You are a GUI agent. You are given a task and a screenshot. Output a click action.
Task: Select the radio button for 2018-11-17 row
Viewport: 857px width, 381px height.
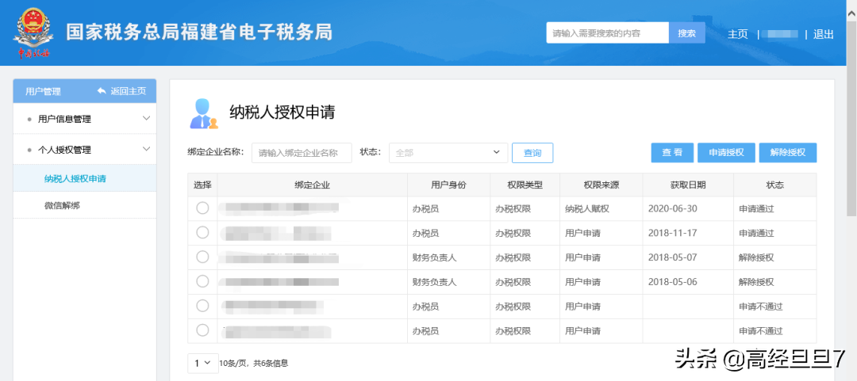click(202, 233)
